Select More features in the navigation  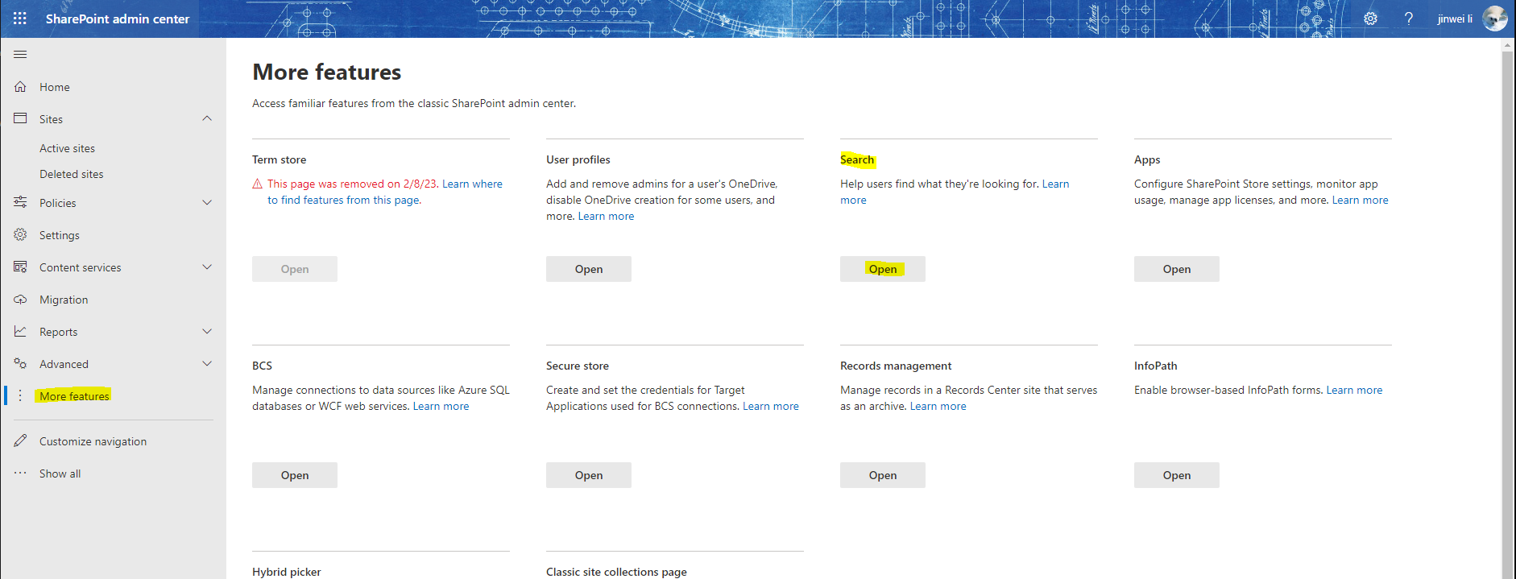pyautogui.click(x=74, y=396)
